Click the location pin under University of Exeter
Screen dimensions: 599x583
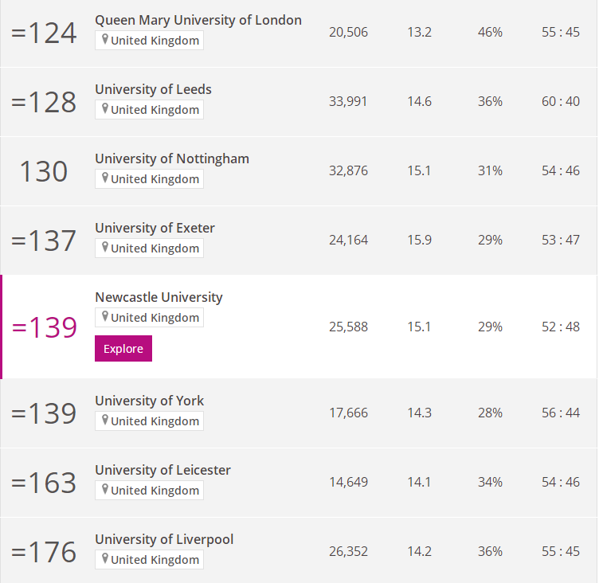click(x=104, y=247)
